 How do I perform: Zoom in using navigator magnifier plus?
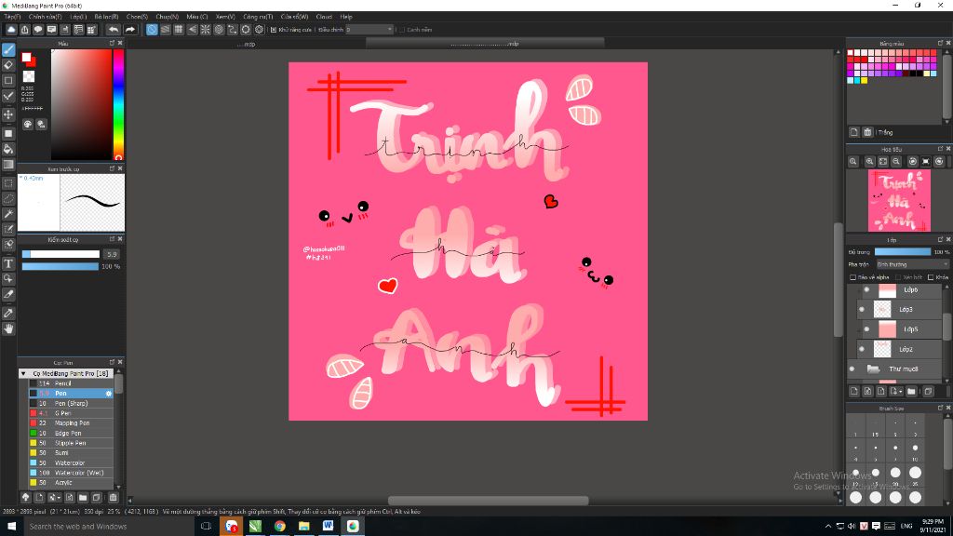(x=870, y=162)
